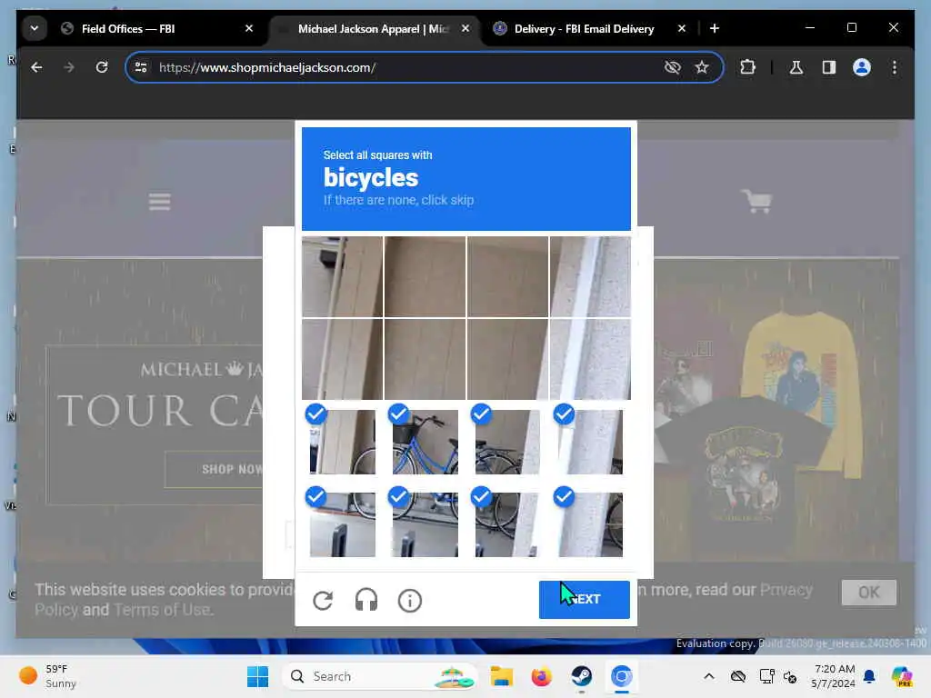The height and width of the screenshot is (698, 931).
Task: Open the Terms of Use link
Action: tap(162, 610)
